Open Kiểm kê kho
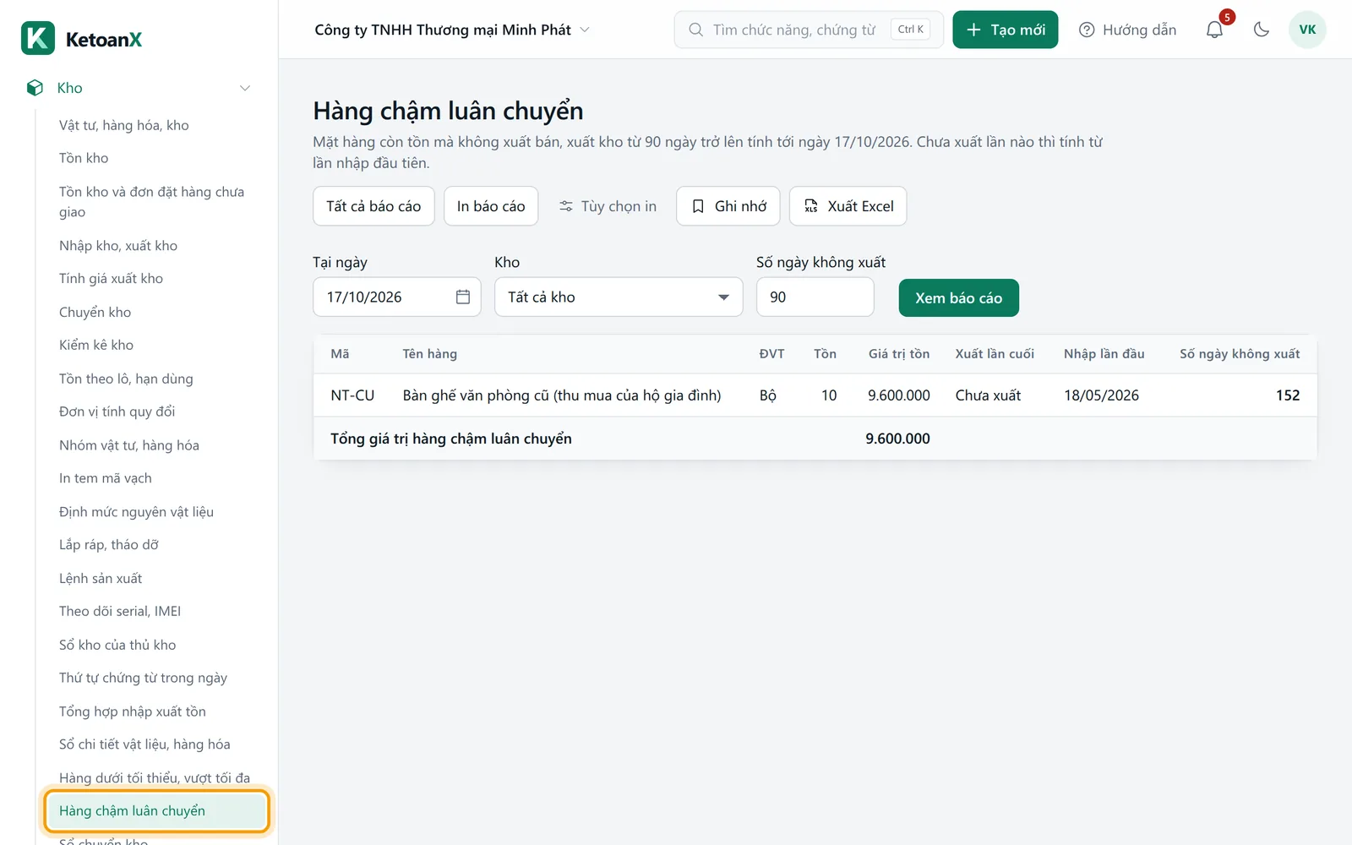1352x845 pixels. pyautogui.click(x=96, y=345)
